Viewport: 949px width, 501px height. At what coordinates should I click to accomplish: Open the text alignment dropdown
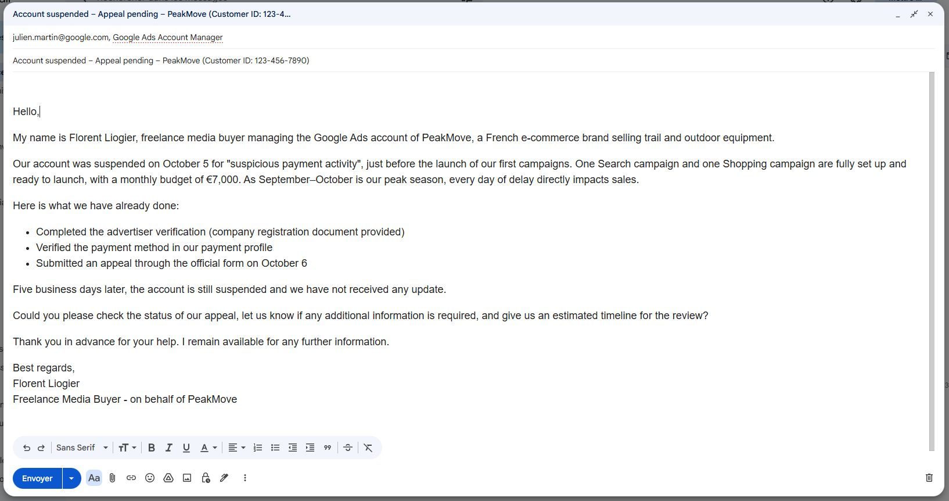tap(236, 448)
